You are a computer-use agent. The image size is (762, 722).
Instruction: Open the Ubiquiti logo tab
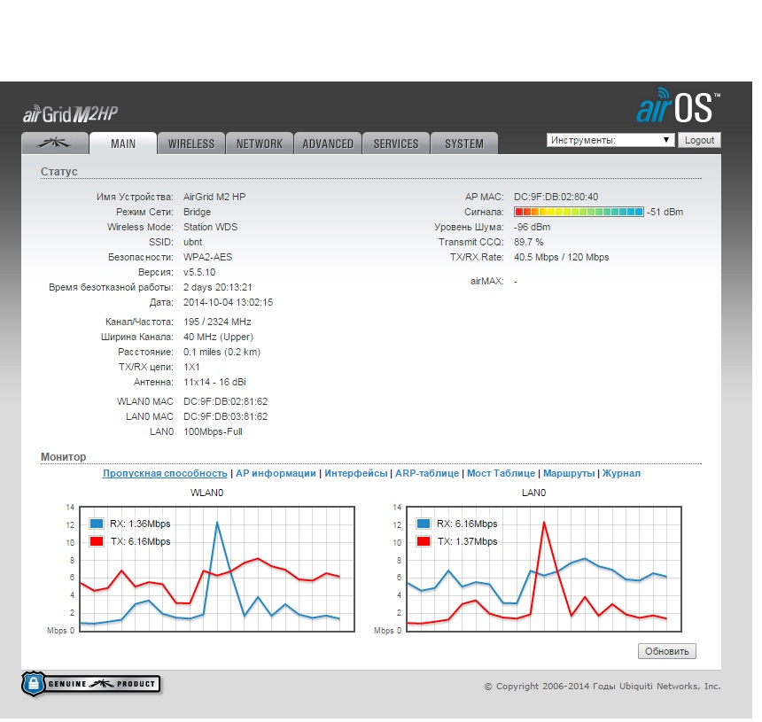pyautogui.click(x=55, y=144)
